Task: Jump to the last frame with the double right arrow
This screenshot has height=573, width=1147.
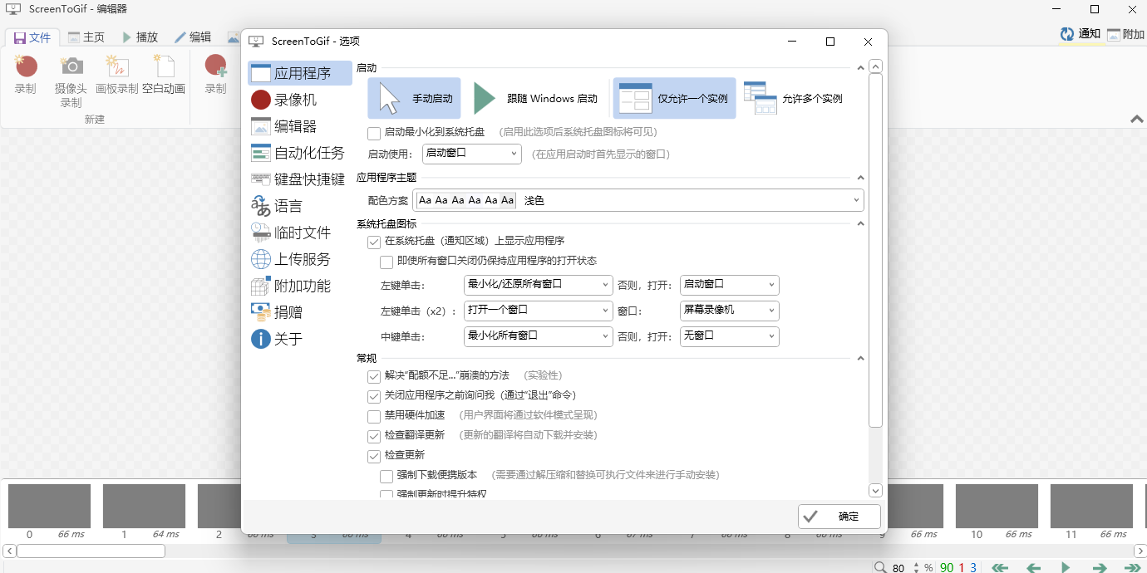Action: pos(1132,567)
